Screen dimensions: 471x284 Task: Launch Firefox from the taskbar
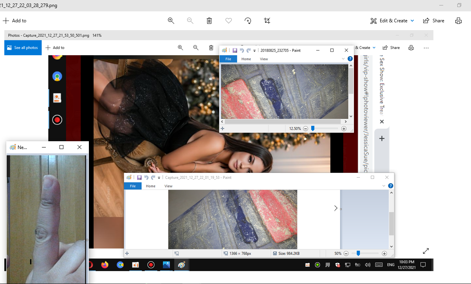click(x=105, y=265)
